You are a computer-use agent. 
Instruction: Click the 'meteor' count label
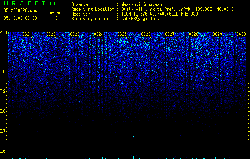[x=56, y=12]
